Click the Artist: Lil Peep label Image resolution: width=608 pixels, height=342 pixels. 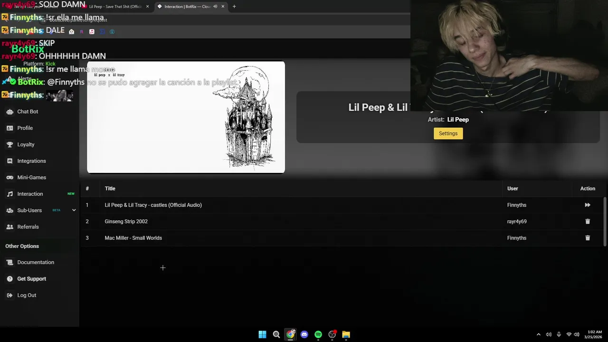[448, 120]
